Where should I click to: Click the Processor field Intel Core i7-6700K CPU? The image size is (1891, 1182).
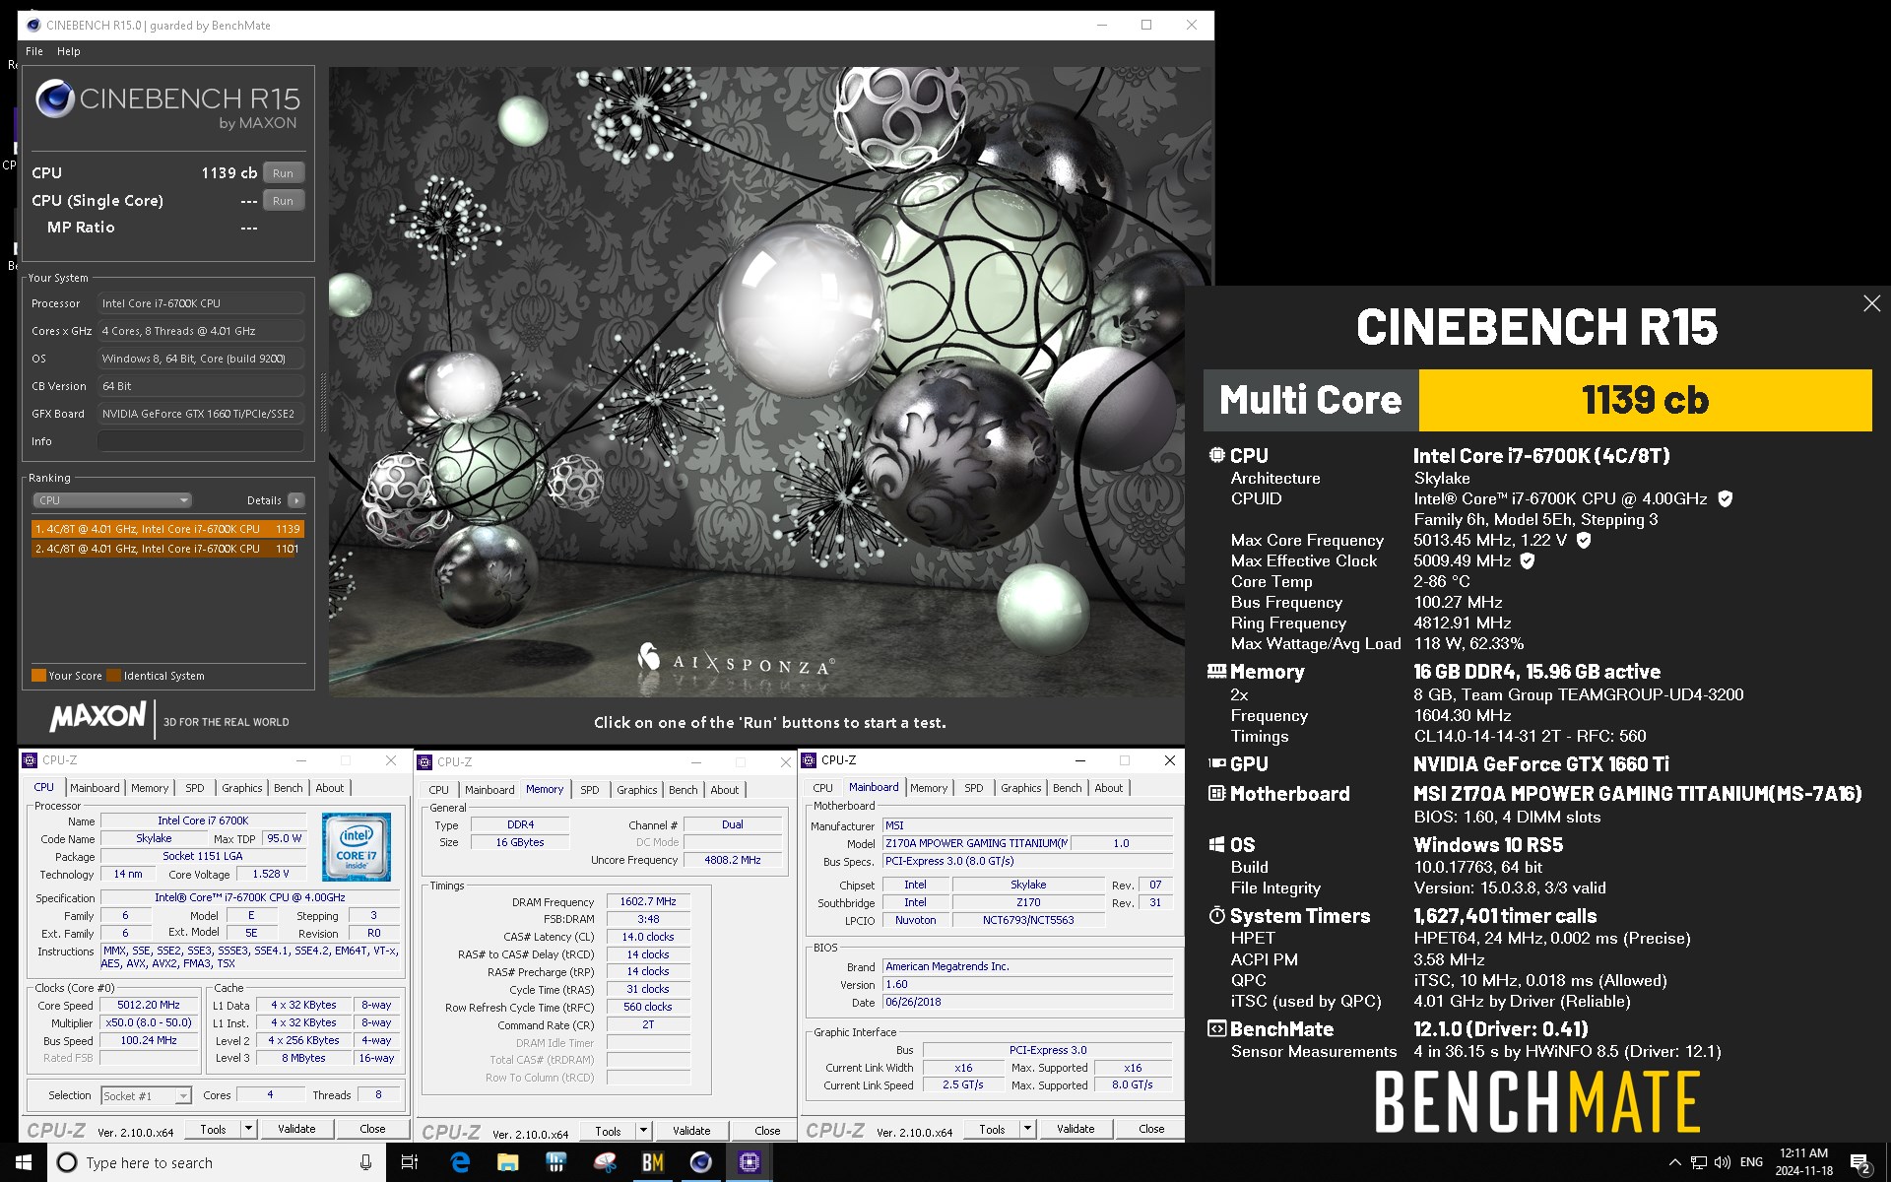click(201, 303)
